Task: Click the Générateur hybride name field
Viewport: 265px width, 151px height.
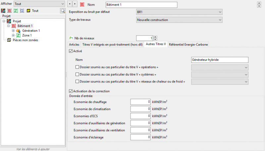Action: 220,60
